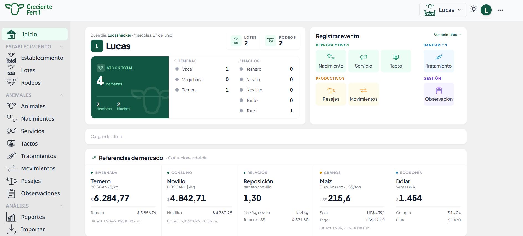Open Animales in the sidebar
The image size is (523, 236).
click(35, 106)
